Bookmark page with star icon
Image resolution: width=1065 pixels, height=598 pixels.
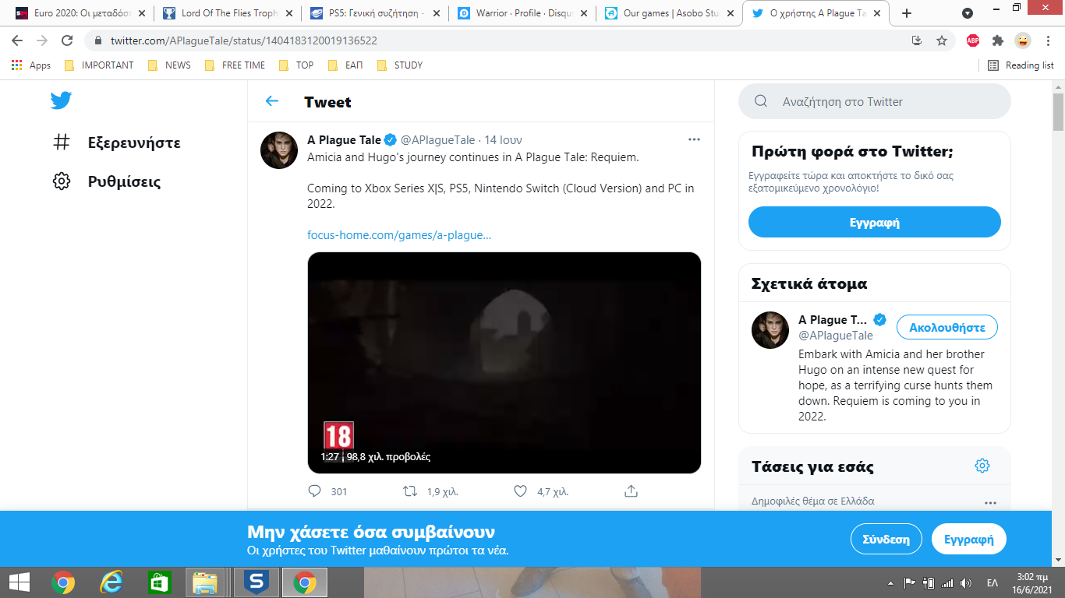(942, 40)
